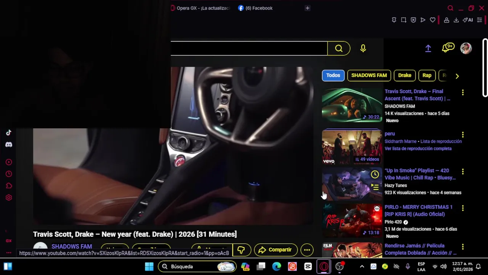The height and width of the screenshot is (275, 488).
Task: Open the taskbar volume speaker icon
Action: 443,267
